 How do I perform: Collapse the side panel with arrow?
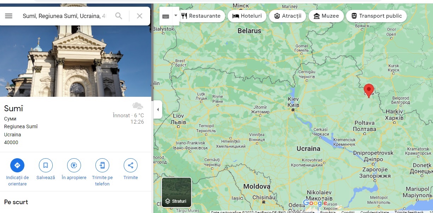pos(158,110)
